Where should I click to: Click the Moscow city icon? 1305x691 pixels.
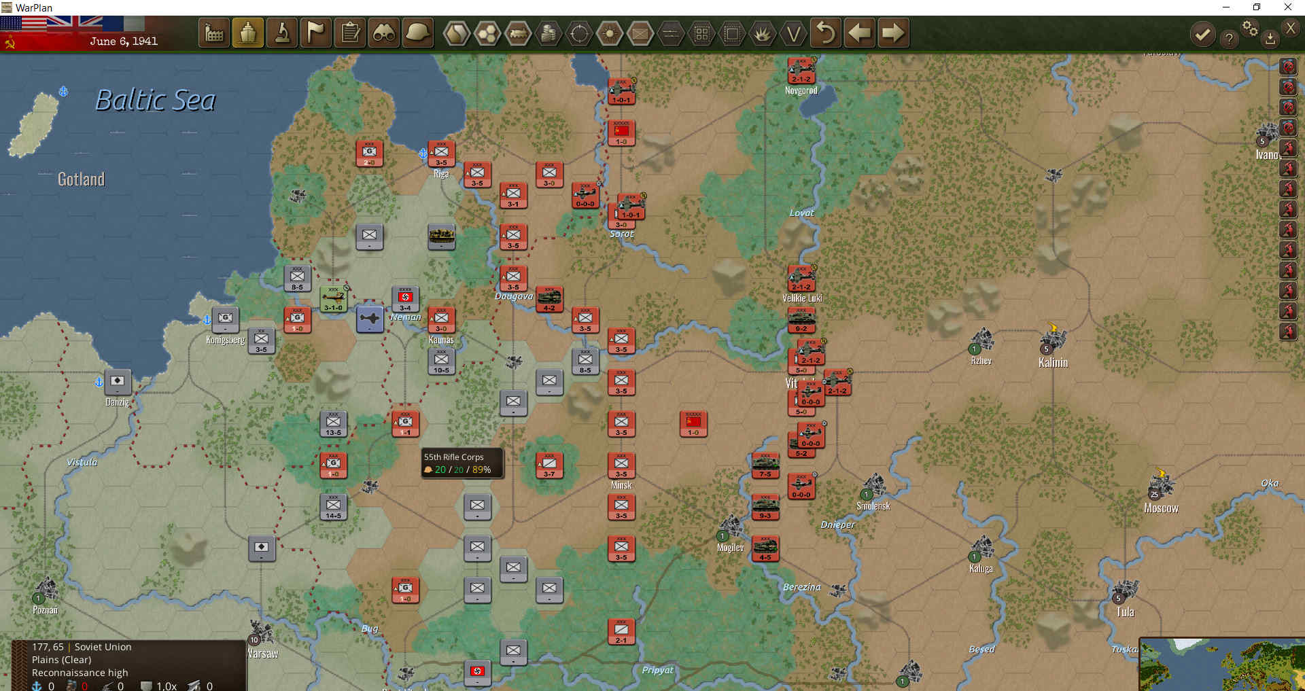click(1161, 484)
